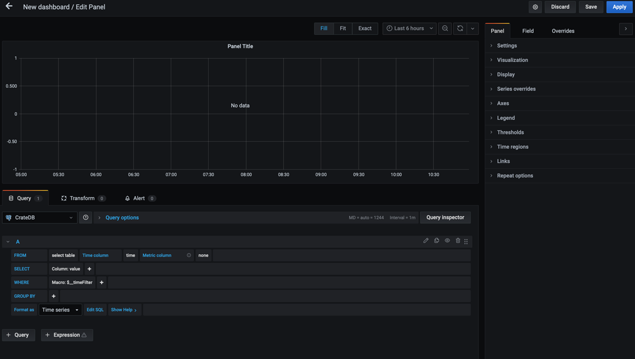The width and height of the screenshot is (635, 359).
Task: Click the drag handle icon for query A
Action: [x=466, y=242]
